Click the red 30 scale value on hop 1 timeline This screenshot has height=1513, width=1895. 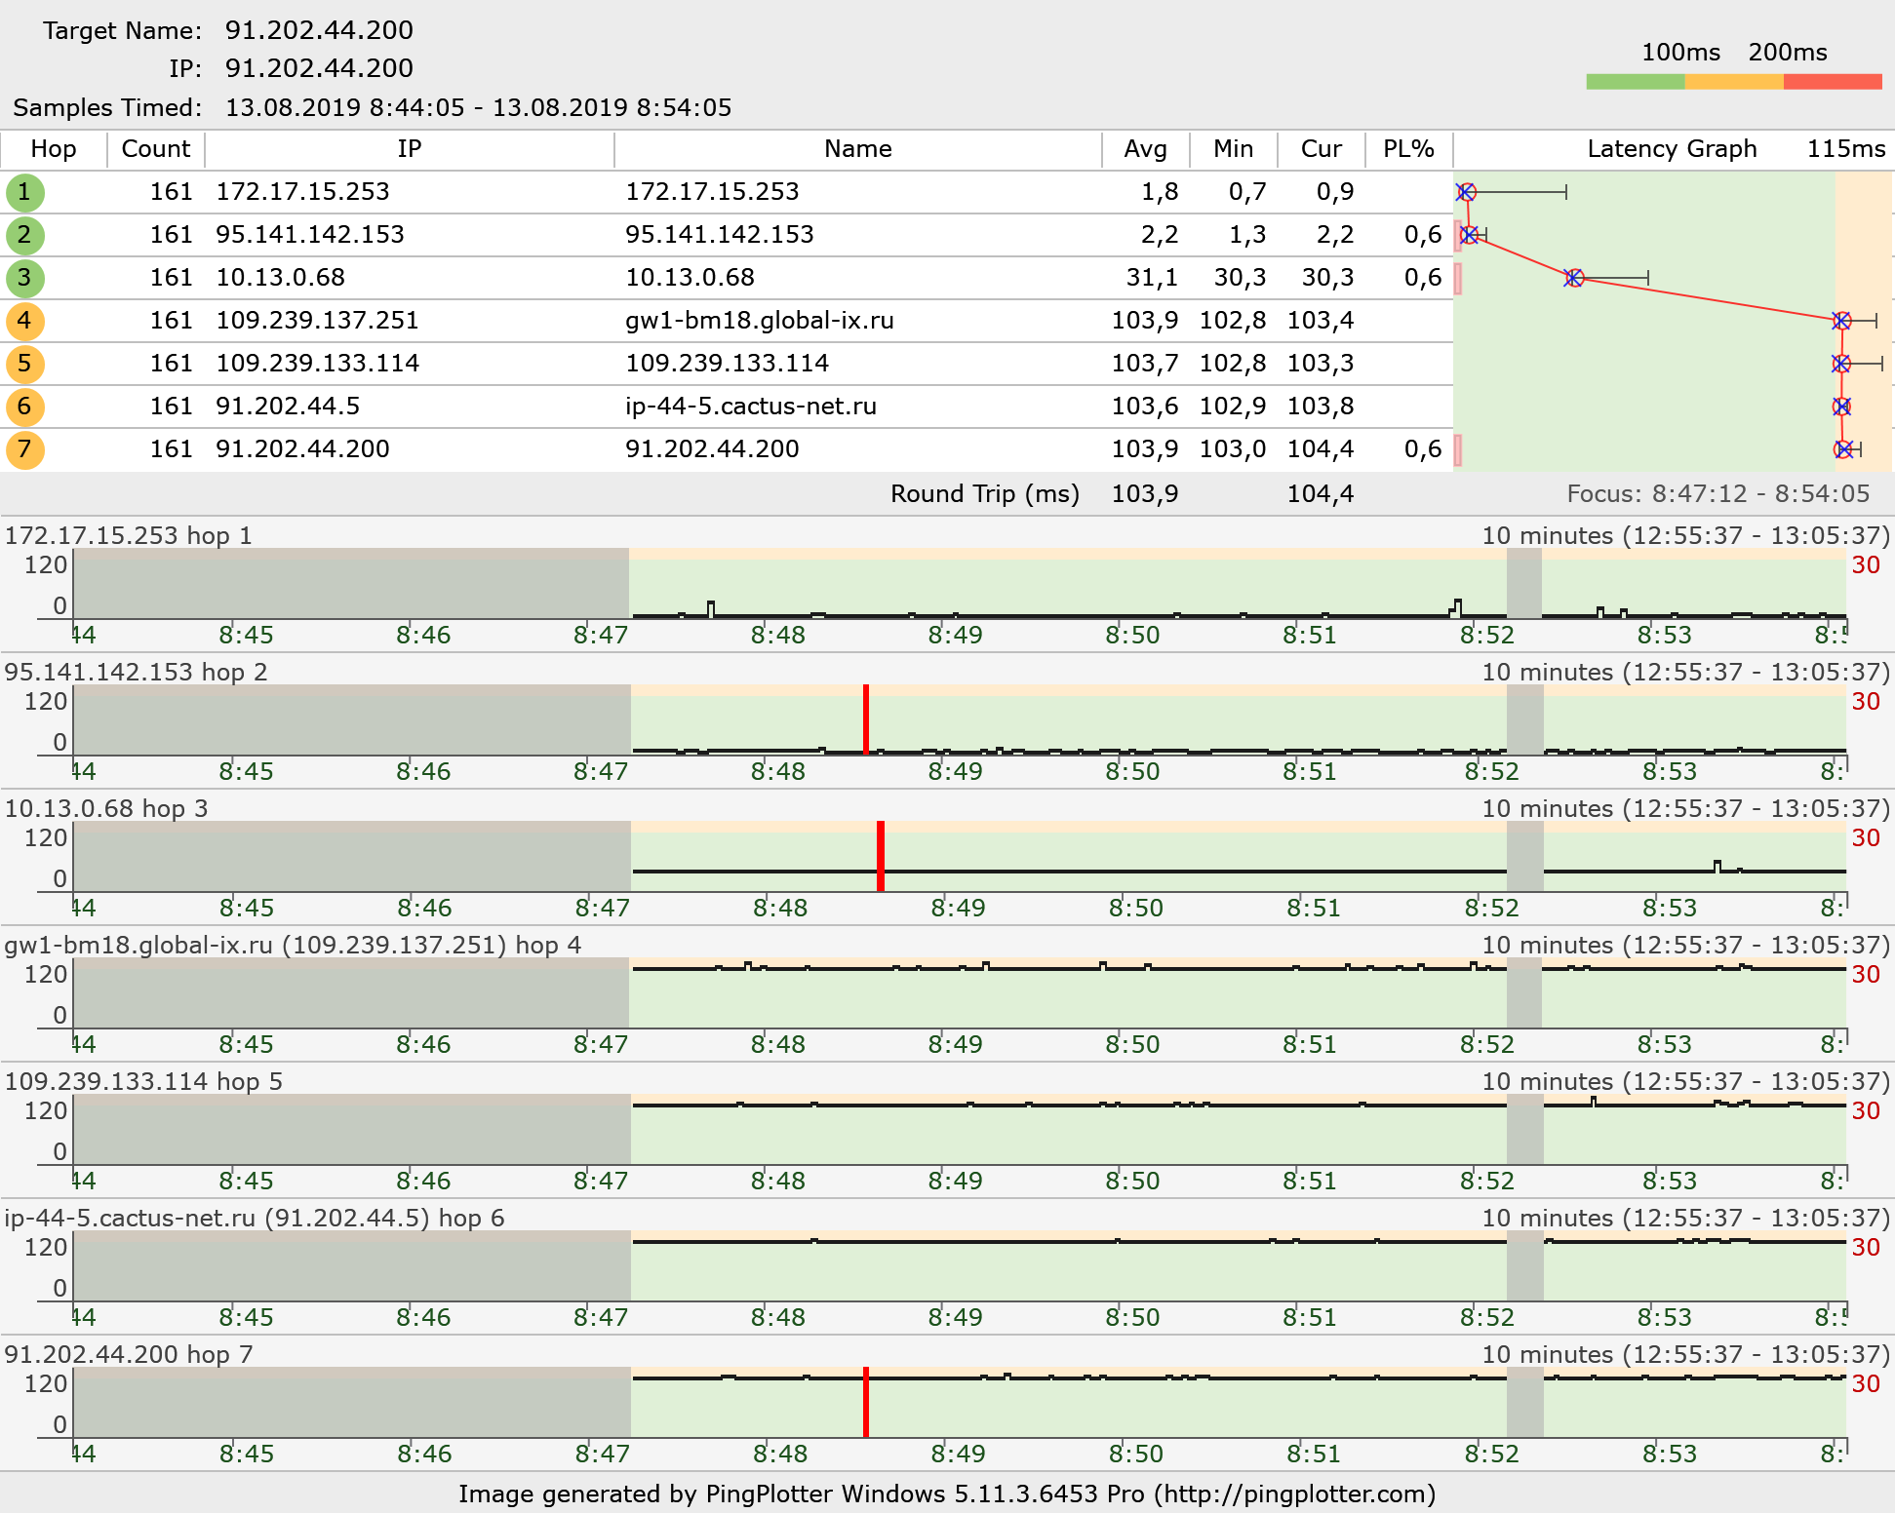click(x=1866, y=565)
